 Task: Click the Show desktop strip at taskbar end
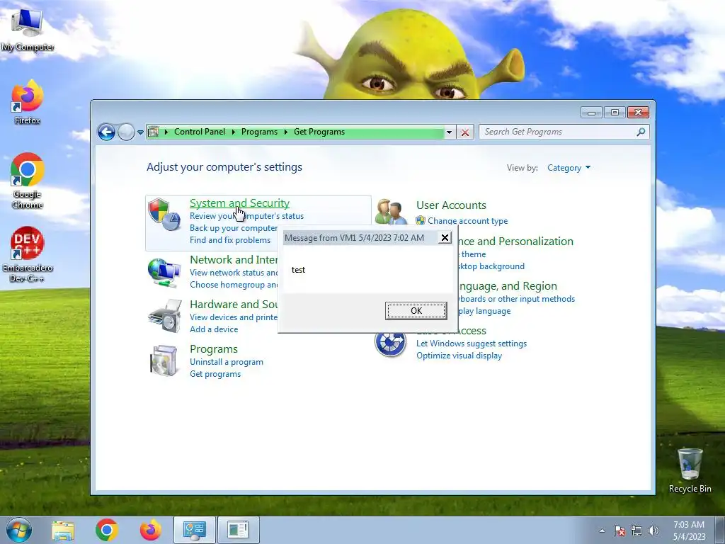pos(720,530)
